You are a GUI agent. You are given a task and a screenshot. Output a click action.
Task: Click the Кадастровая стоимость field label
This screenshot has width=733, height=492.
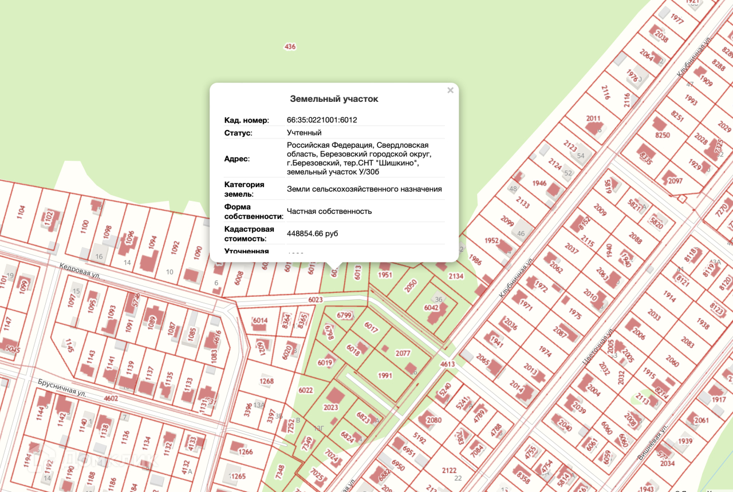250,233
